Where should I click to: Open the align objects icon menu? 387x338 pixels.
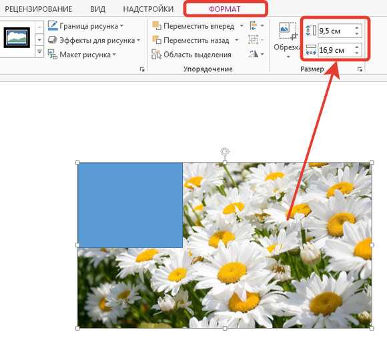click(257, 25)
